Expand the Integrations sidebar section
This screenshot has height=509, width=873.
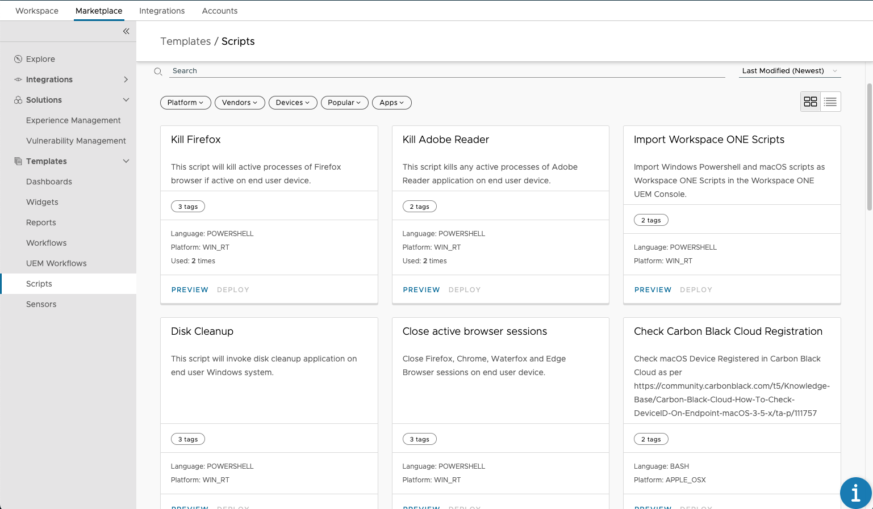click(x=126, y=79)
